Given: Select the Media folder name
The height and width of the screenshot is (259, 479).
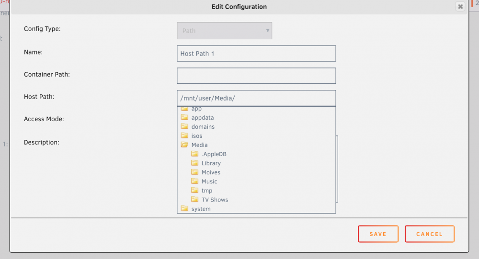Looking at the screenshot, I should [x=199, y=145].
